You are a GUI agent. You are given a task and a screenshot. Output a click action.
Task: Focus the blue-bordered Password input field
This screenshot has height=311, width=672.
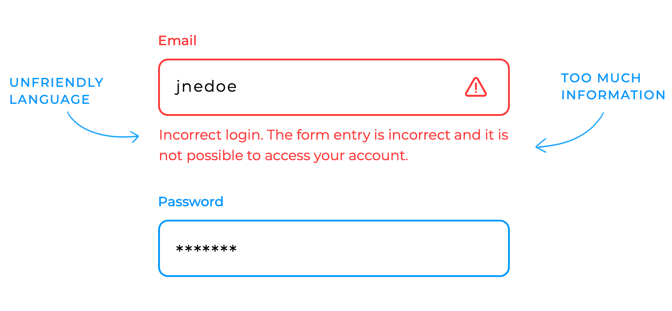334,248
